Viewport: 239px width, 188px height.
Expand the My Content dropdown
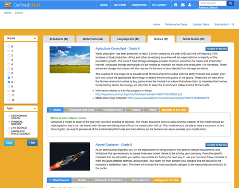coord(160,5)
